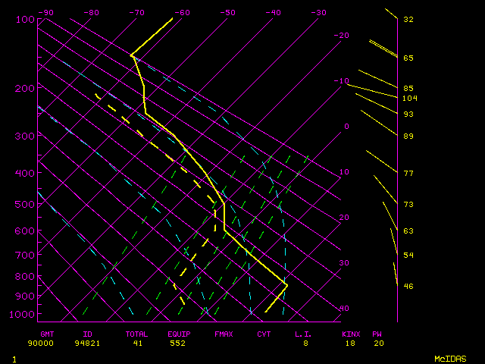Click the 200 pressure axis label
485x364 pixels.
24,89
